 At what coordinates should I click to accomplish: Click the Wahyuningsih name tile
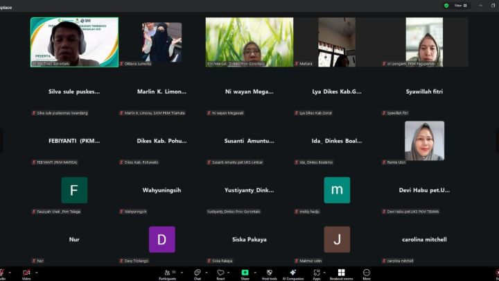pos(161,190)
